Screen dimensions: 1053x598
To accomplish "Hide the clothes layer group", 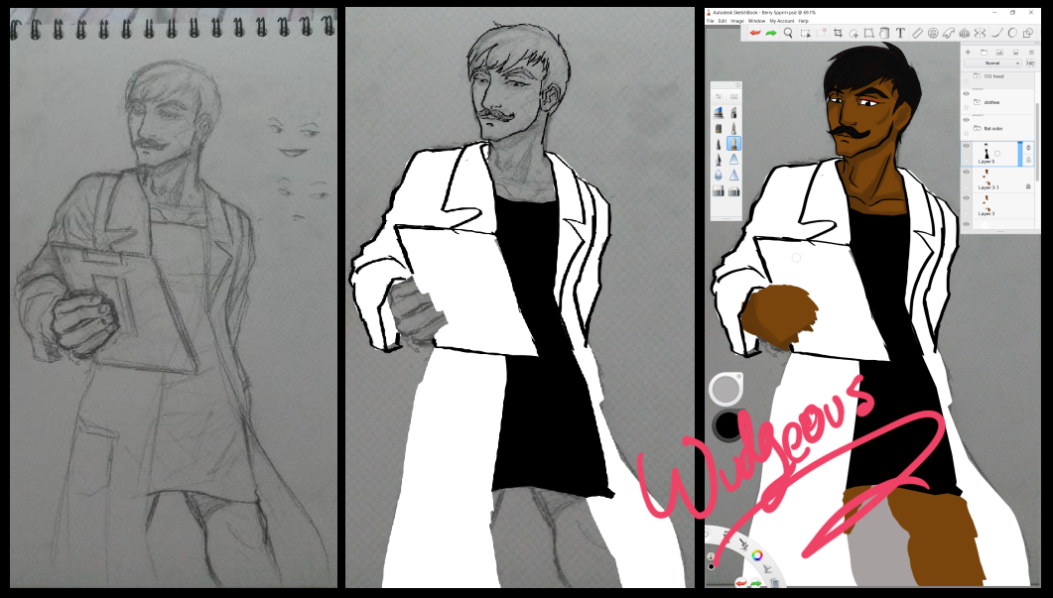I will pyautogui.click(x=967, y=93).
